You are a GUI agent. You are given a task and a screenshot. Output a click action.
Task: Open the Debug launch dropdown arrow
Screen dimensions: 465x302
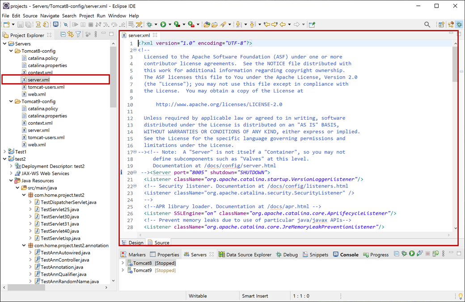point(156,25)
